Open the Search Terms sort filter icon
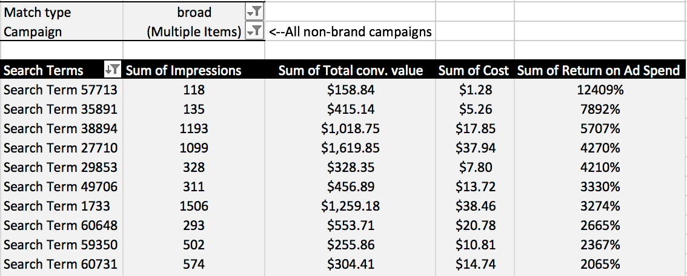 tap(113, 70)
